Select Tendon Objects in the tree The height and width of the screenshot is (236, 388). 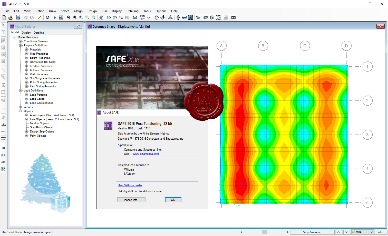[x=39, y=123]
